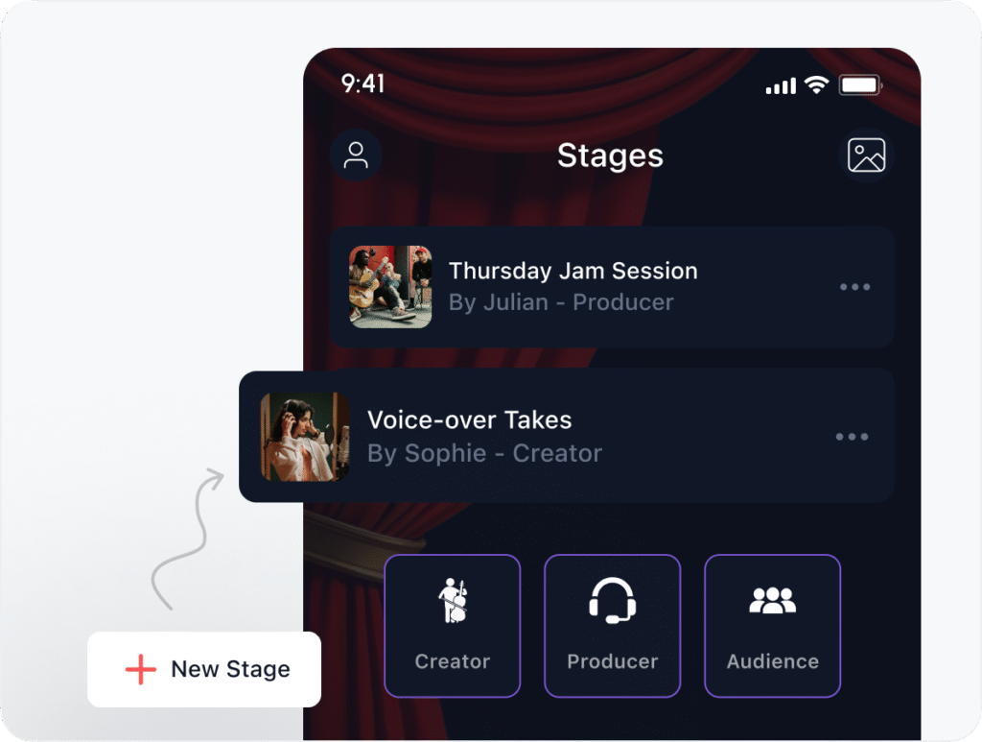Open the Thursday Jam Session stage
This screenshot has height=742, width=982.
612,287
